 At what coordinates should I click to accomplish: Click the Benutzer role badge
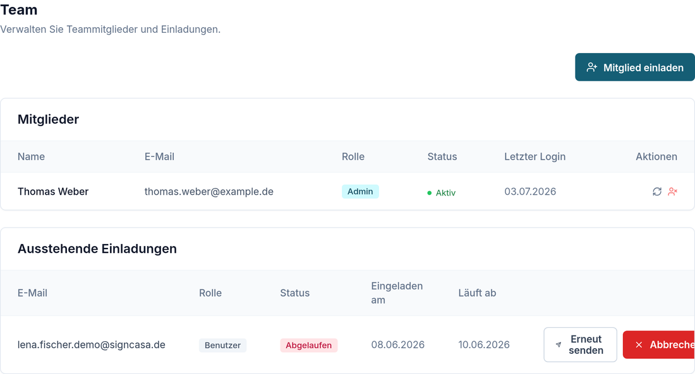222,345
